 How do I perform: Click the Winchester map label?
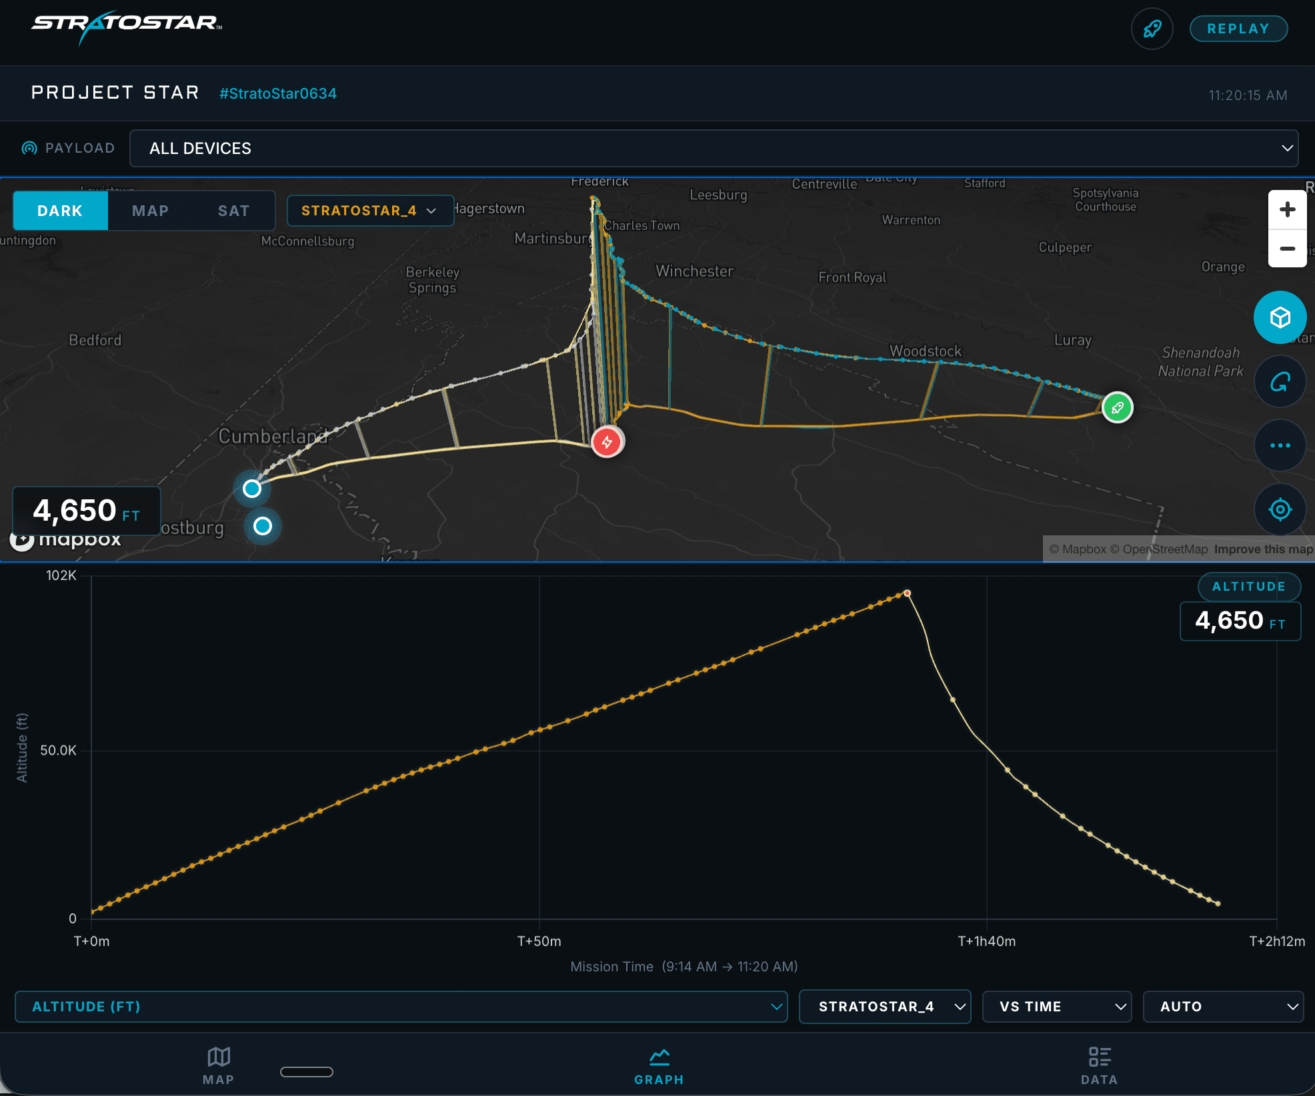695,271
